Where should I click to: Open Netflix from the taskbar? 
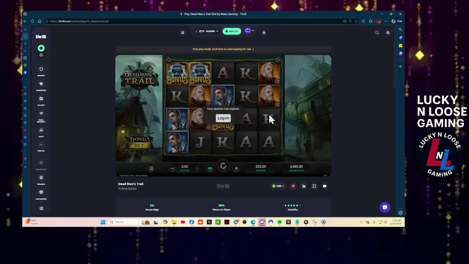coord(227,222)
